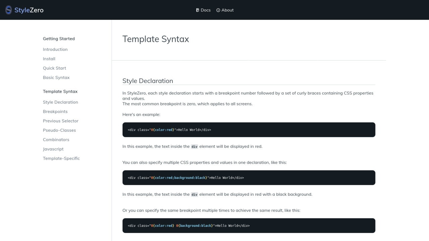The height and width of the screenshot is (241, 429).
Task: Click the About info icon
Action: click(218, 10)
